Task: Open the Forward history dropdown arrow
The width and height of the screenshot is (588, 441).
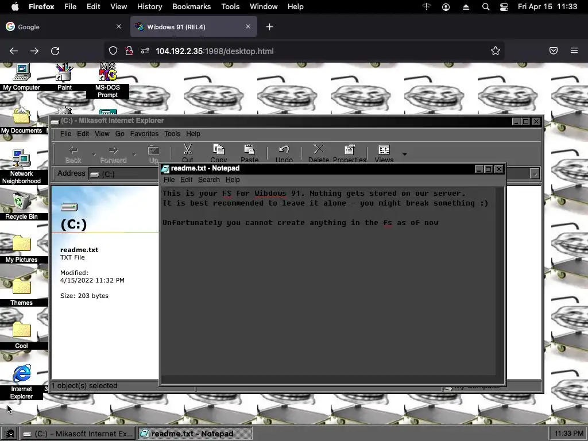Action: coord(134,154)
